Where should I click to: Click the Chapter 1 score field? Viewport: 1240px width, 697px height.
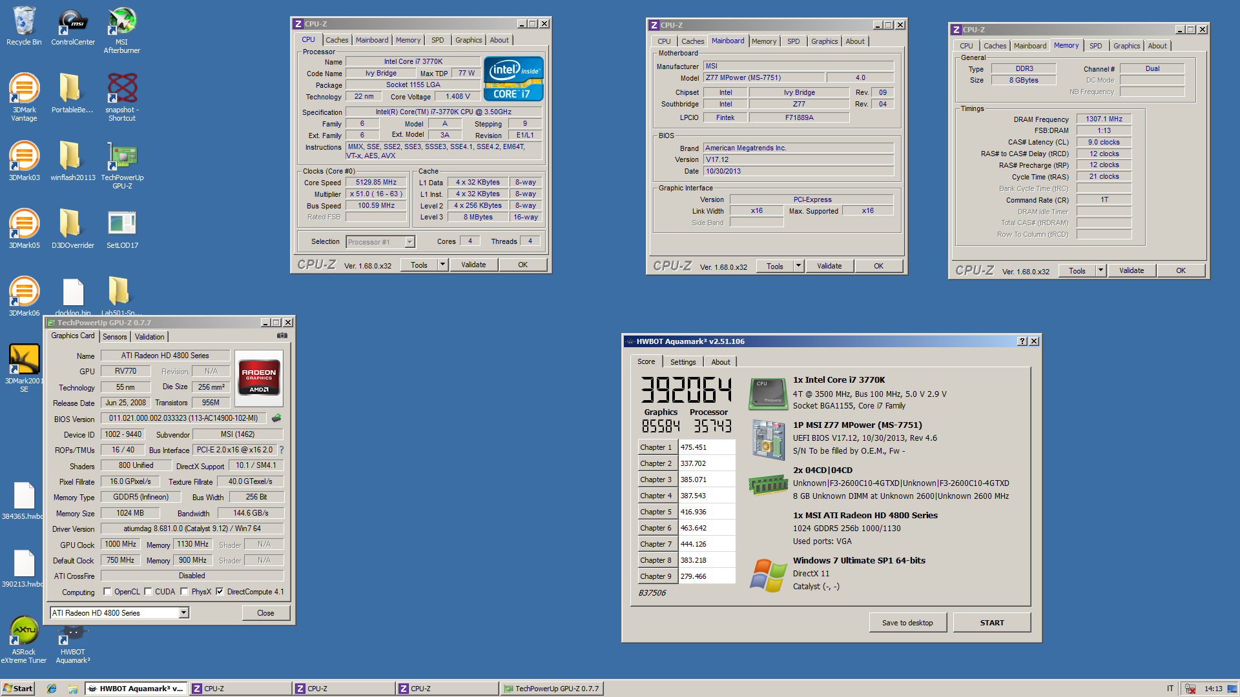pos(707,447)
